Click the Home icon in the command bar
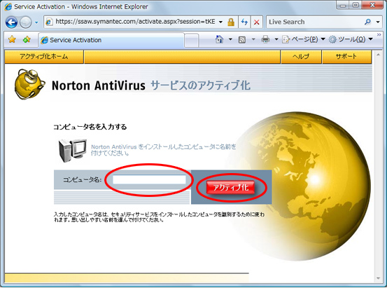The width and height of the screenshot is (387, 288). (220, 39)
